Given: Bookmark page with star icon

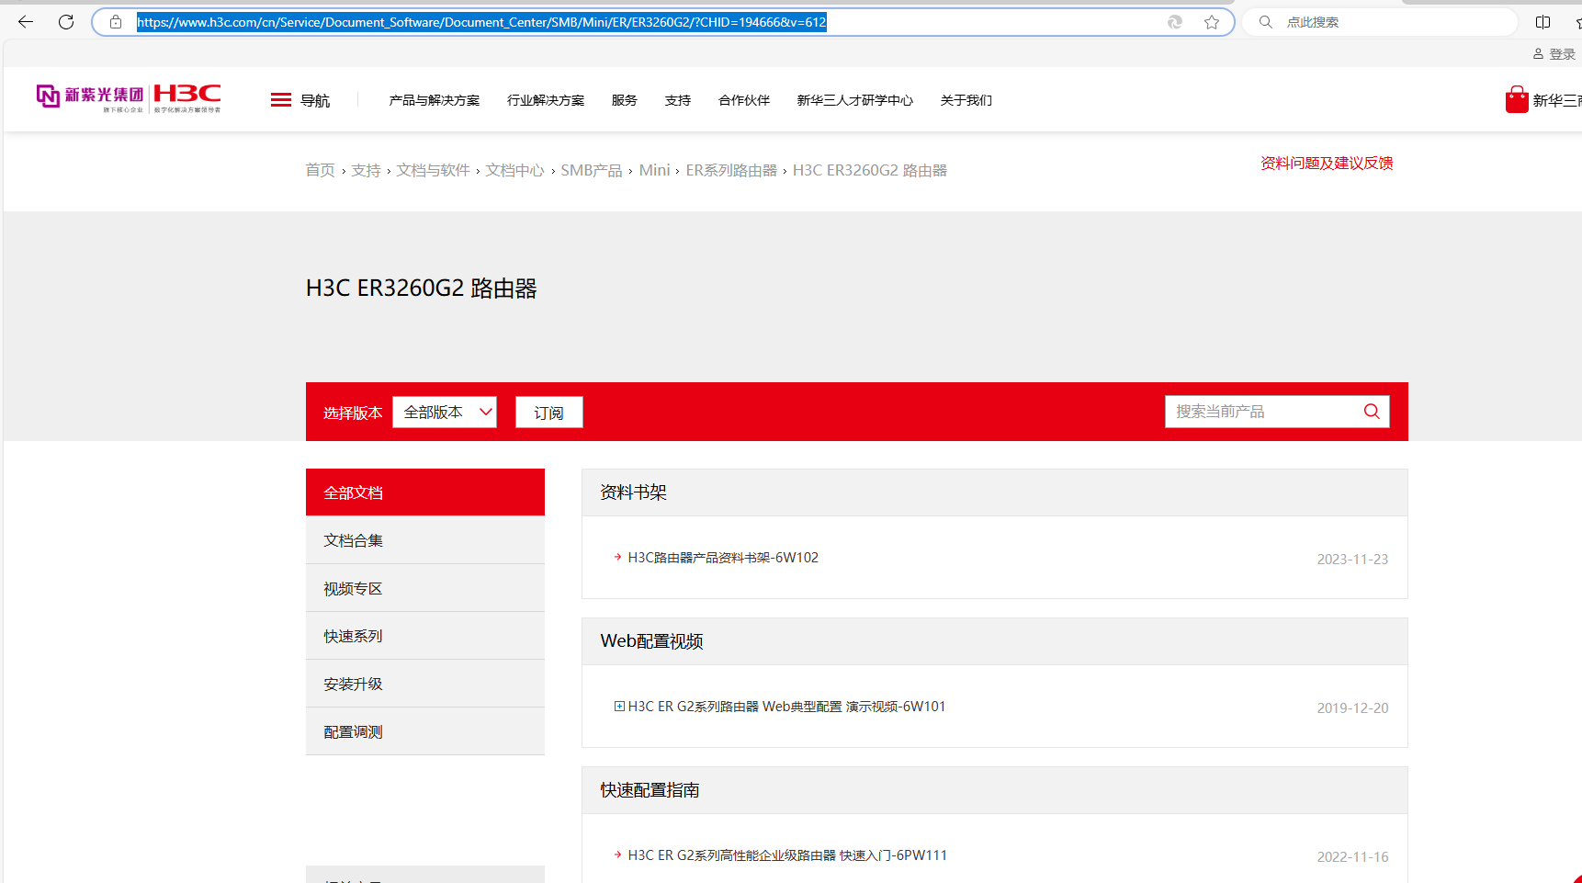Looking at the screenshot, I should click(1212, 22).
